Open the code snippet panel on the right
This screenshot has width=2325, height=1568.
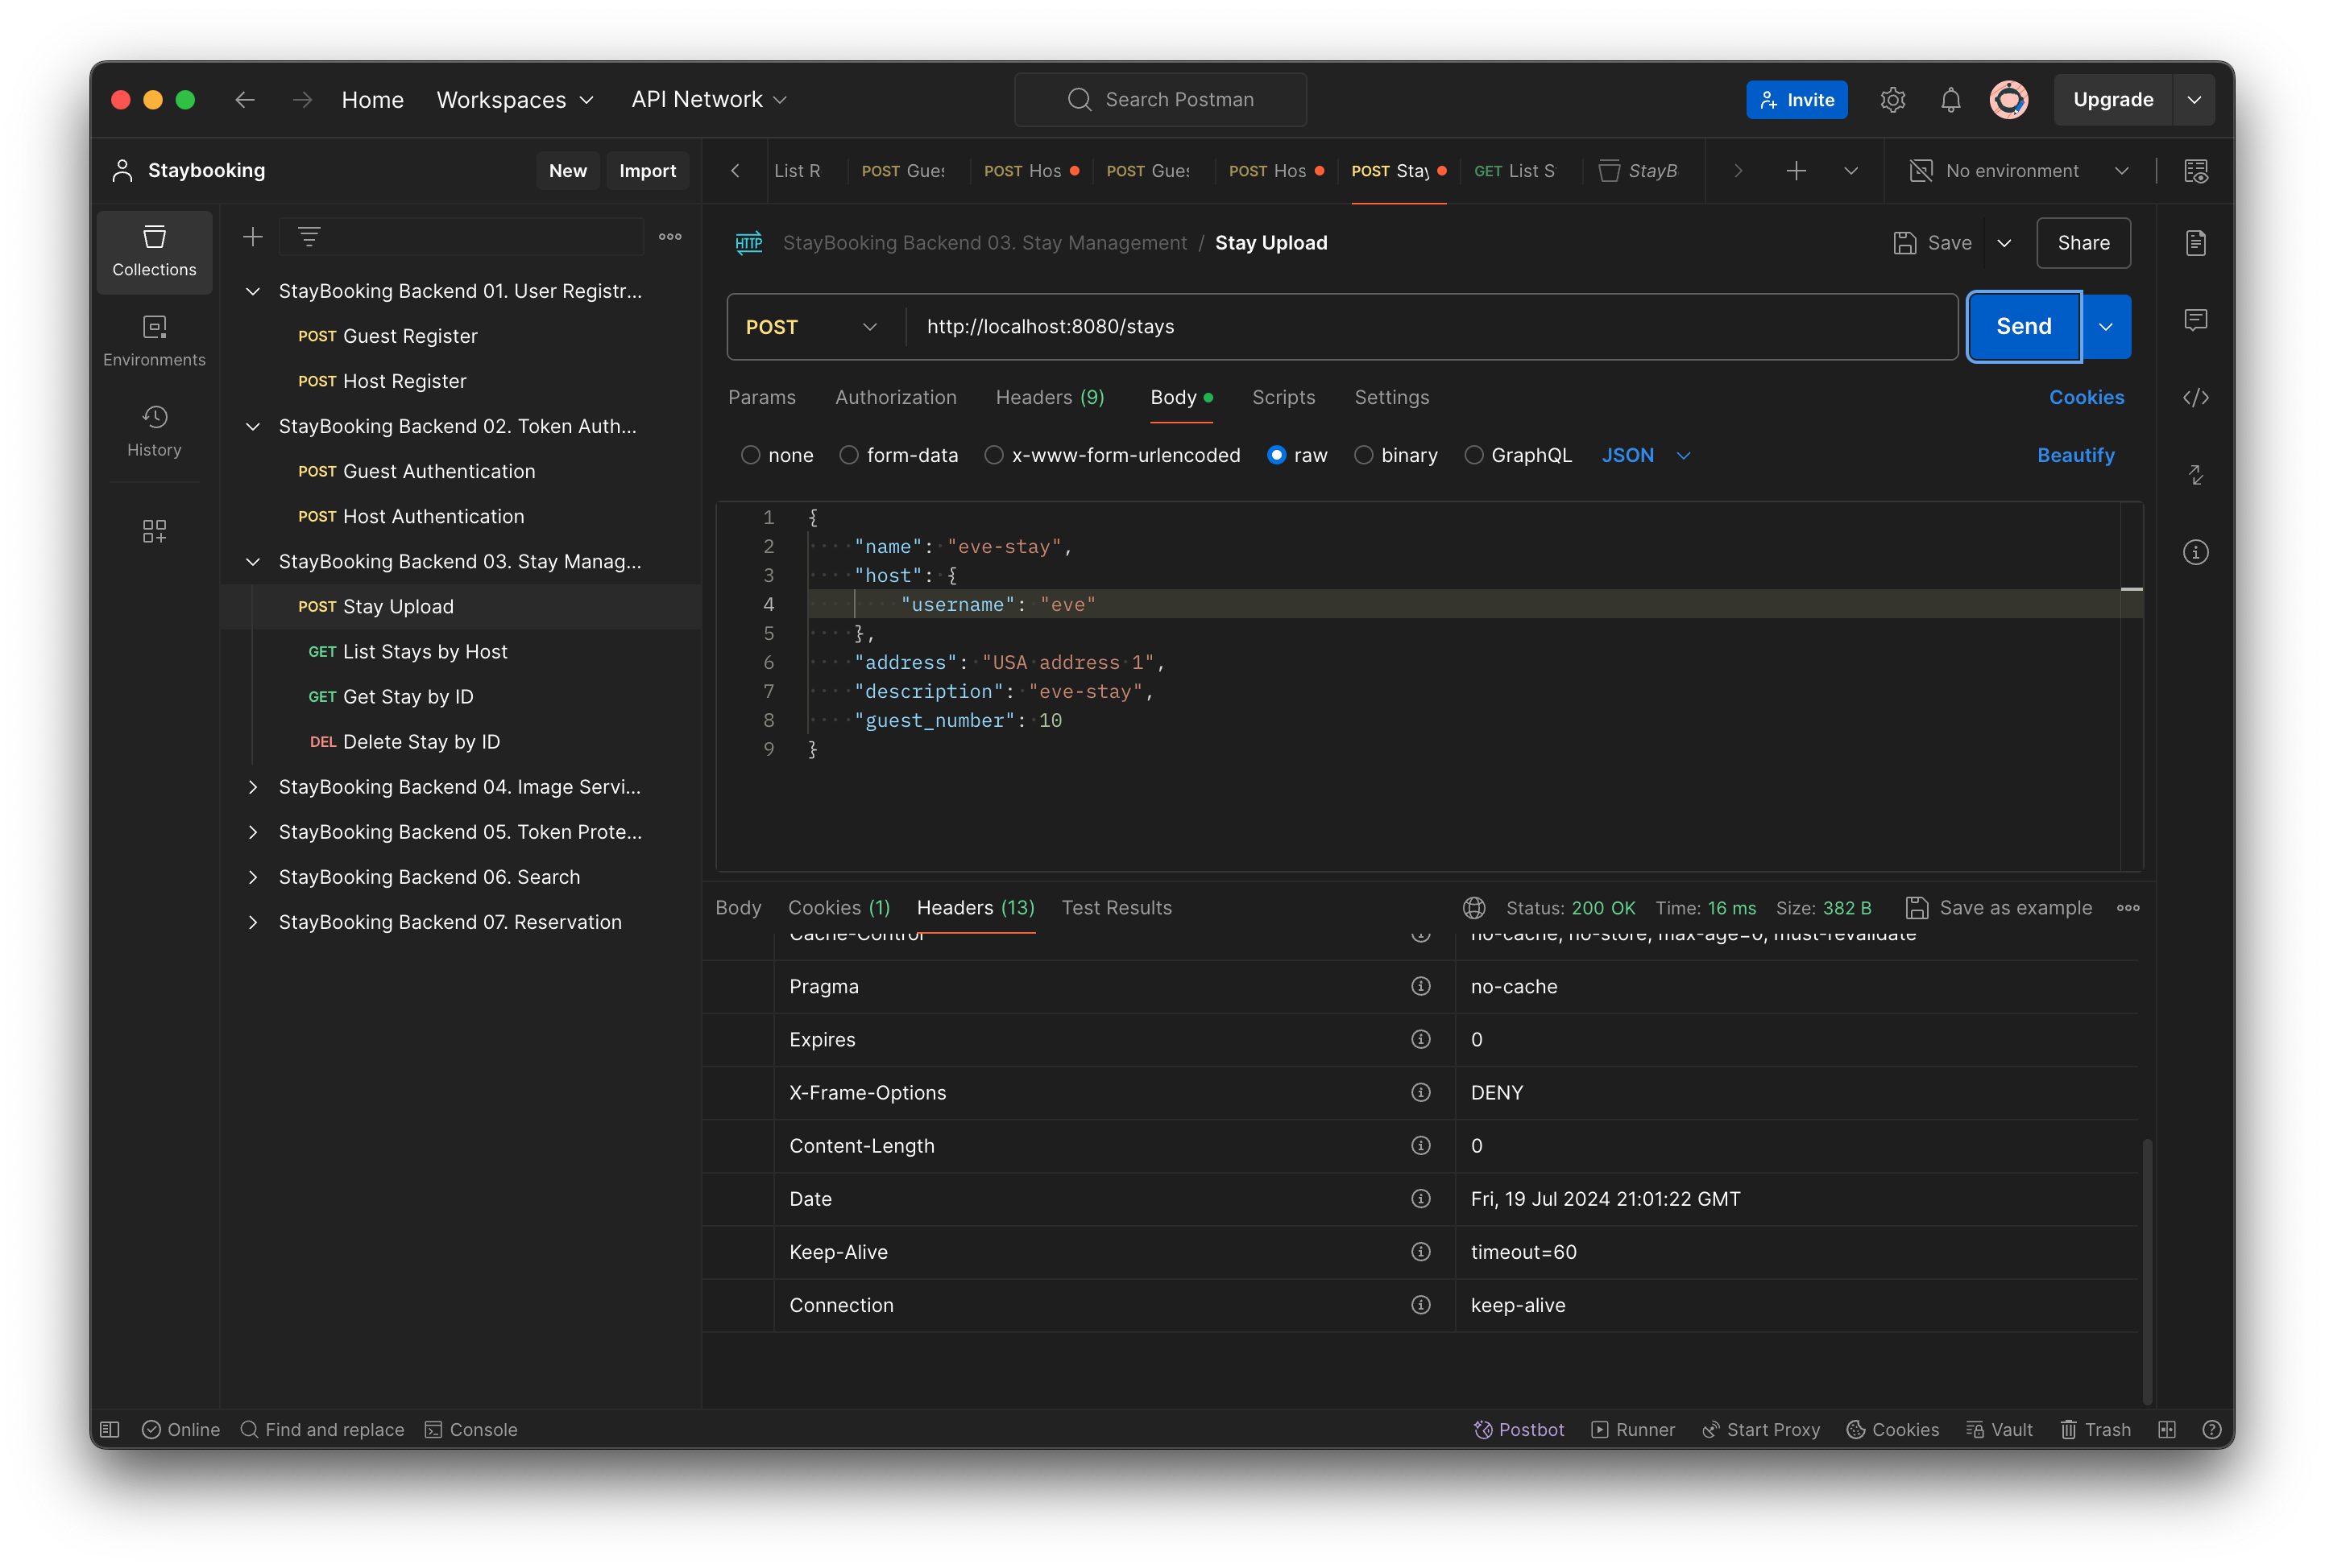click(x=2196, y=397)
